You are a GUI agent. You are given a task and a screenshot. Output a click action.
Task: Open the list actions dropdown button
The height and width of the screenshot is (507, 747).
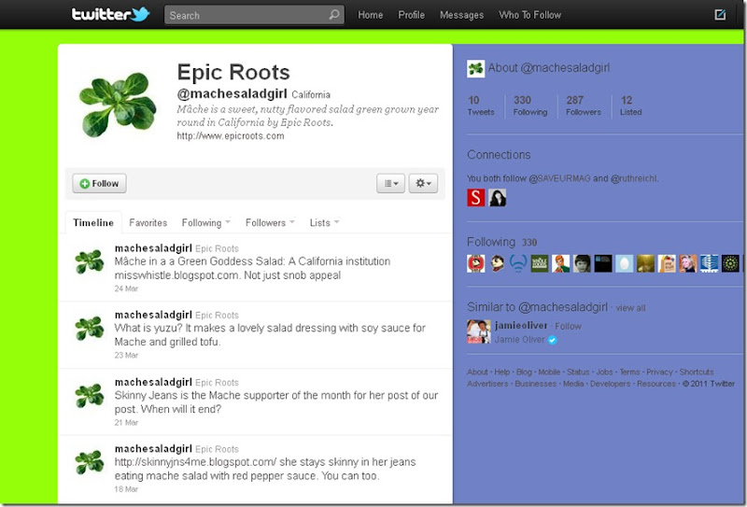coord(390,183)
